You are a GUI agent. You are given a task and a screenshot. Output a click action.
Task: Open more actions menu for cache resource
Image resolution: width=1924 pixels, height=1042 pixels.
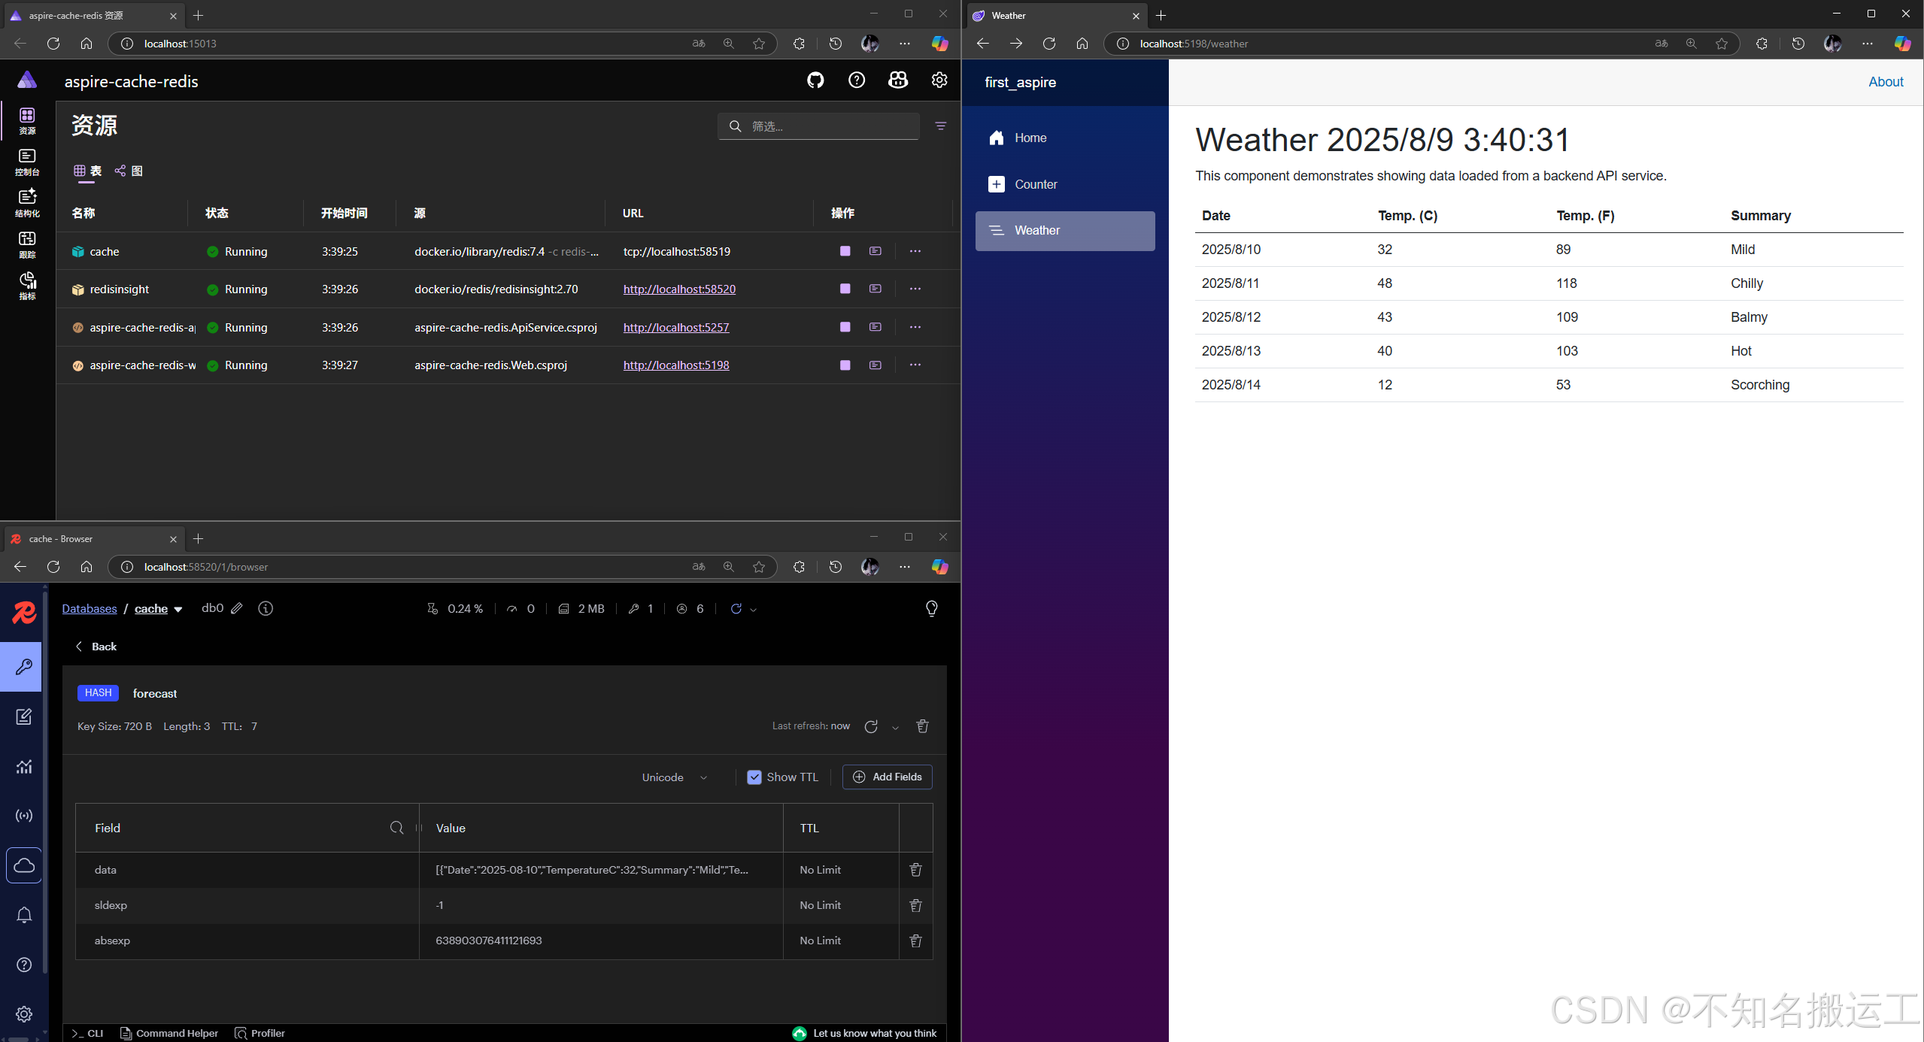(x=915, y=251)
